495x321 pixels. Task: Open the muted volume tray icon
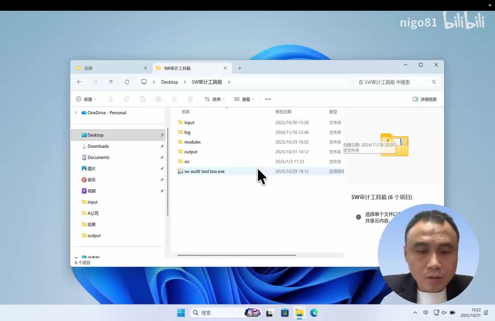444,313
